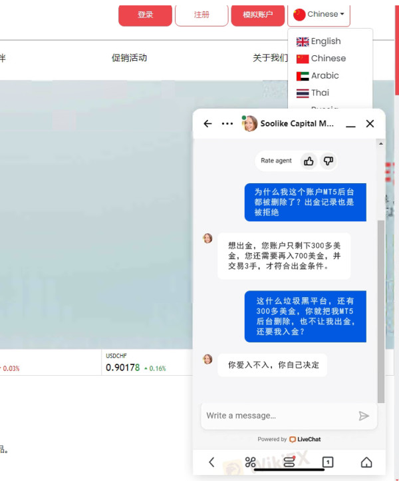
Task: Open the 模拟账户 demo account button
Action: point(258,15)
